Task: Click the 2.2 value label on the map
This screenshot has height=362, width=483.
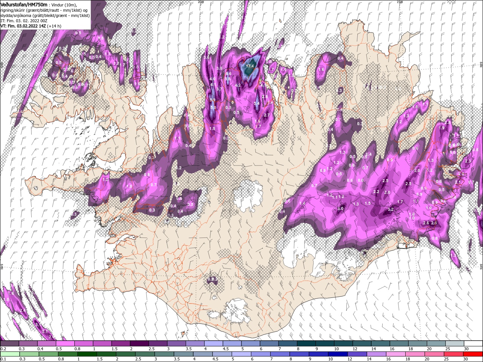Action: coord(376,192)
